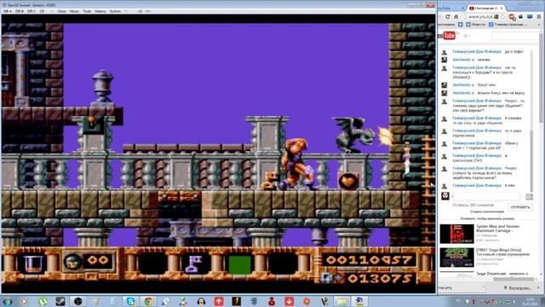545x307 pixels.
Task: Open the Sonic emulator taskbar icon
Action: point(359,301)
